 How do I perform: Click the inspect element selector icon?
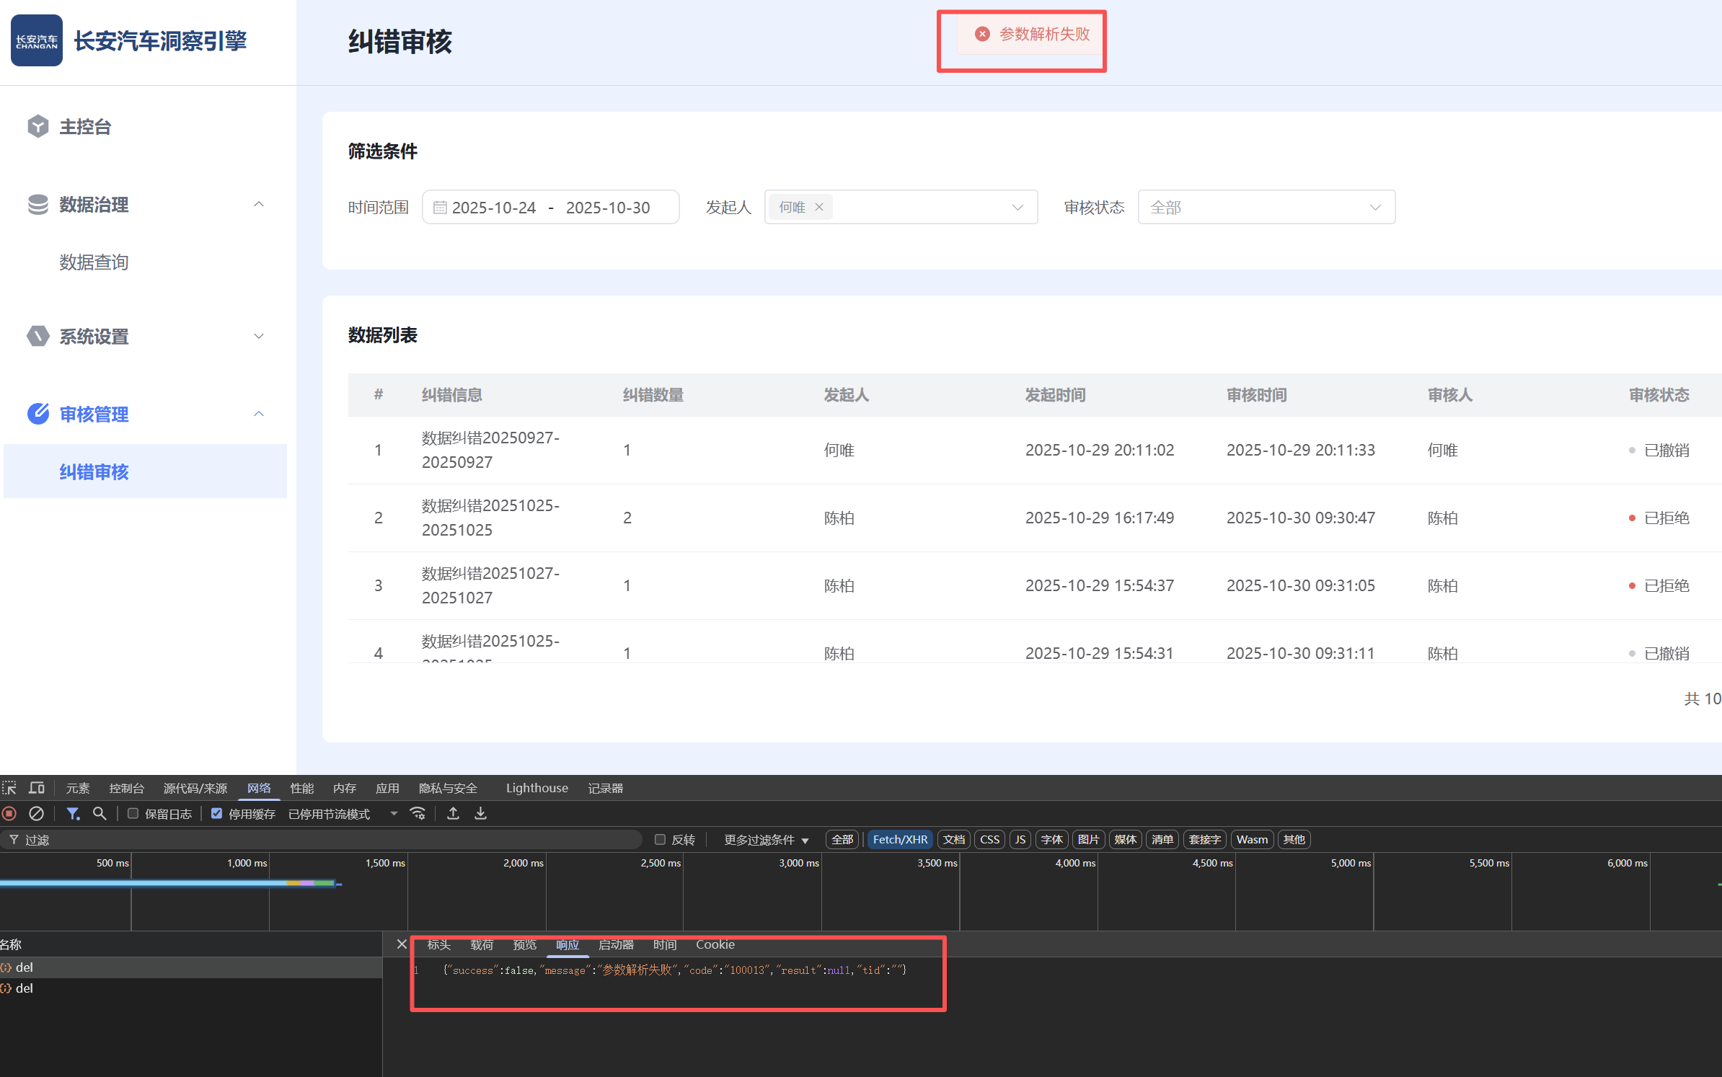[9, 788]
